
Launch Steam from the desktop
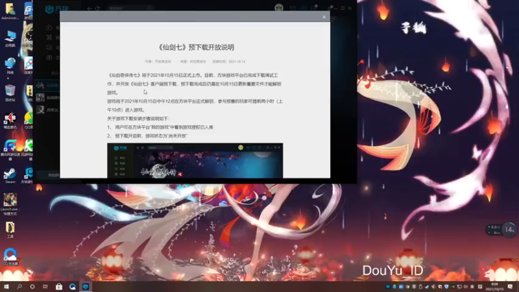[x=10, y=176]
